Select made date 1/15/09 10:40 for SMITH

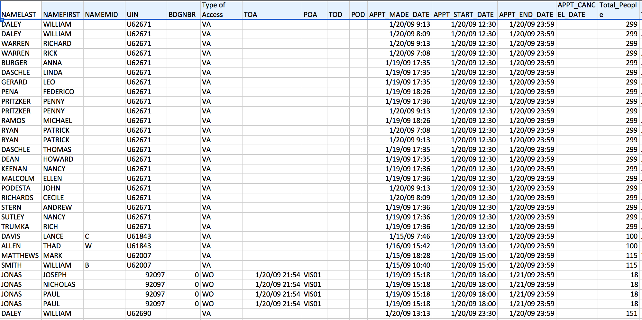coord(400,265)
